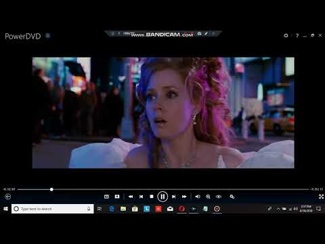This screenshot has height=244, width=325.
Task: Pause the movie playback
Action: pos(162,197)
